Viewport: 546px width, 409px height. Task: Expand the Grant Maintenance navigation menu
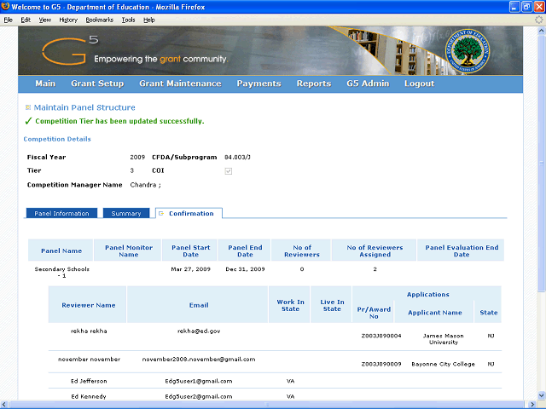[x=180, y=84]
